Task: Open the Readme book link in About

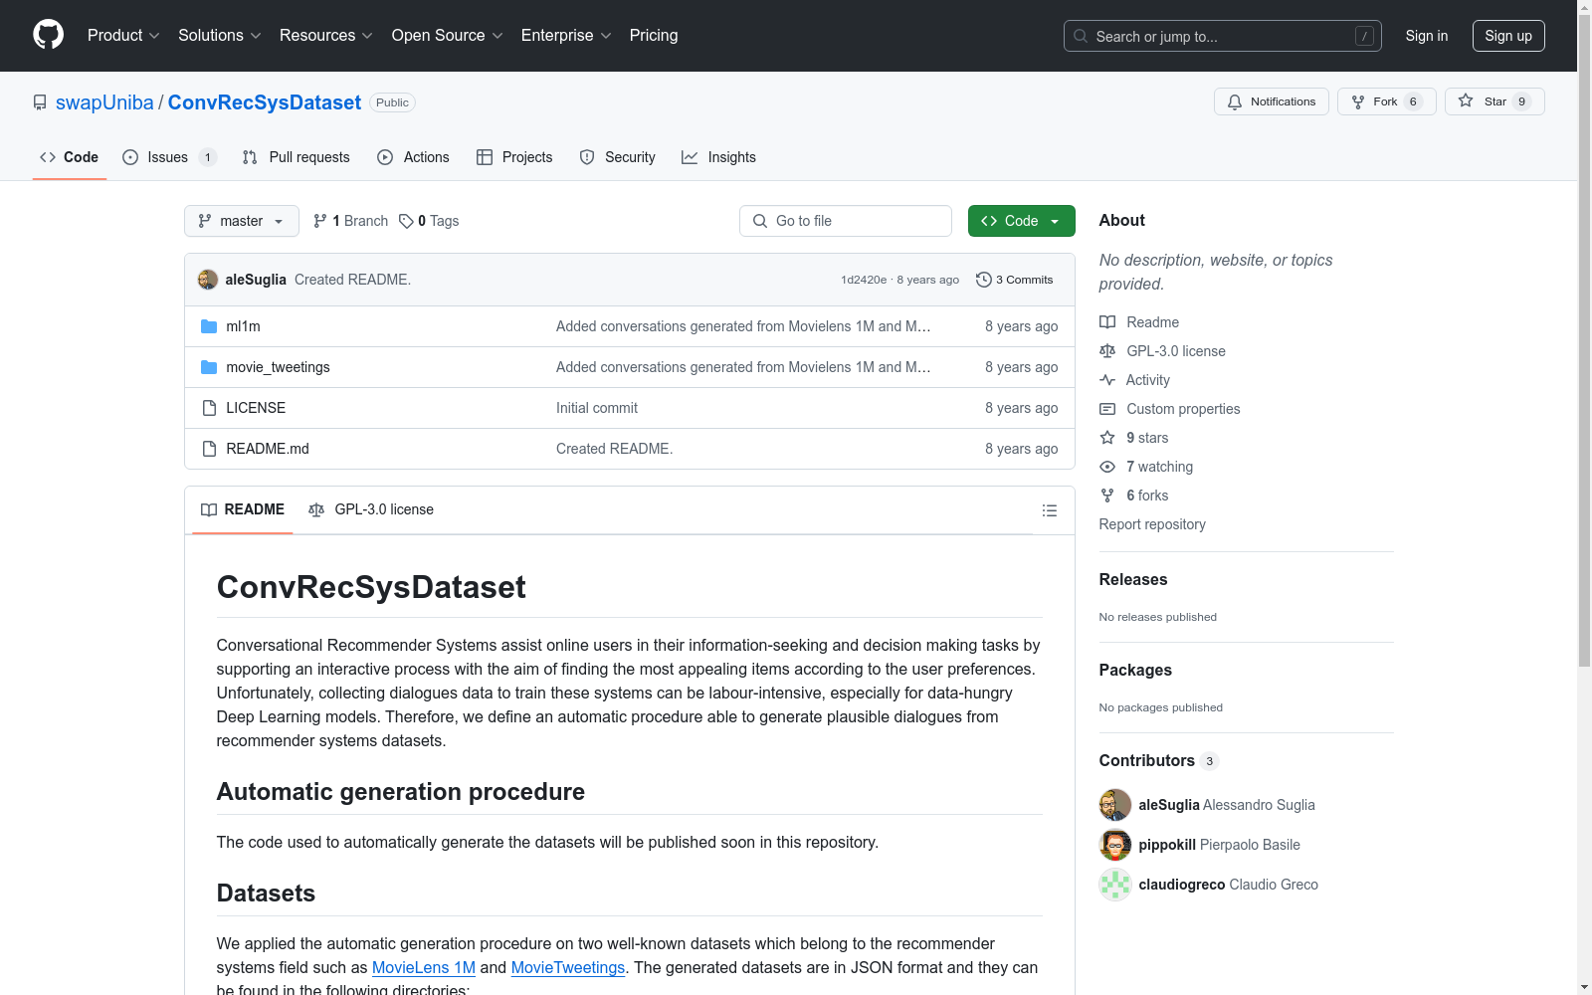Action: tap(1139, 322)
